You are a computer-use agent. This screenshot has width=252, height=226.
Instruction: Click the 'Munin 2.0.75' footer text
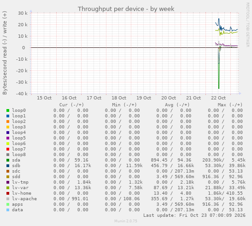[x=126, y=221]
